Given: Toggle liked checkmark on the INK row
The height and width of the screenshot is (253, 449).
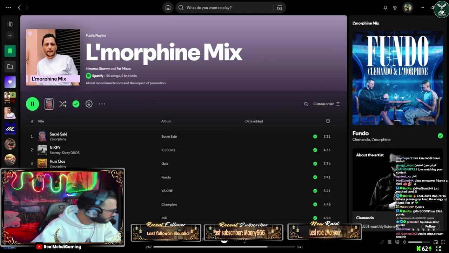Looking at the screenshot, I should click(315, 218).
